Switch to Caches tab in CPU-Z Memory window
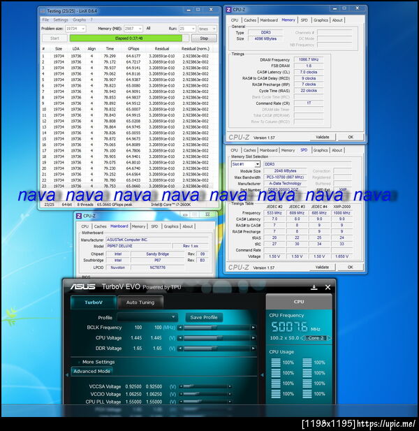This screenshot has width=419, height=431. pos(250,20)
